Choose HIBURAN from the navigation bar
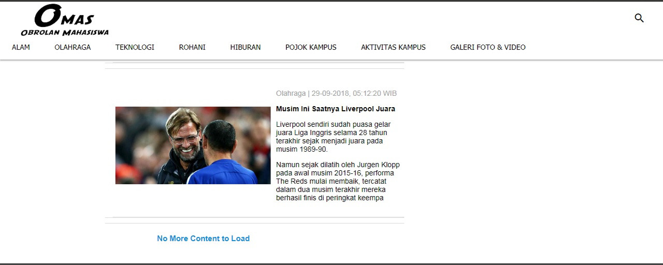Screen dimensions: 663x265 [x=246, y=47]
